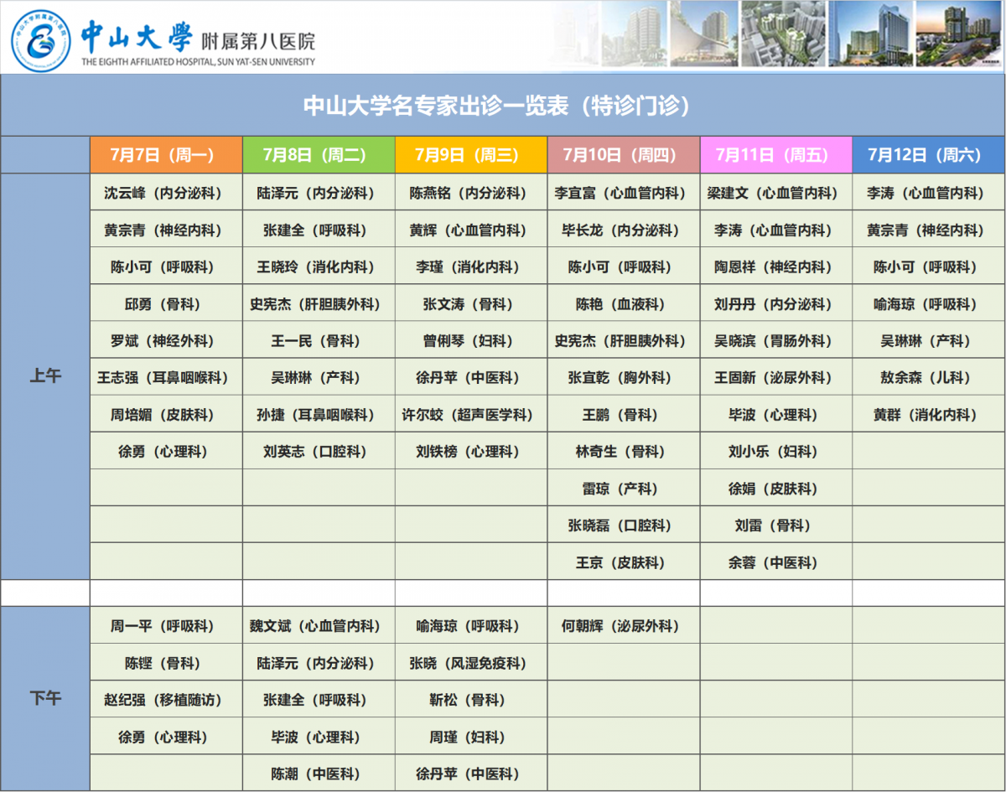Click the cell 赵纪强（移植随访）
Image resolution: width=1006 pixels, height=792 pixels.
coord(166,699)
